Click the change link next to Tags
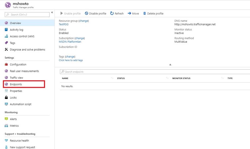Screen dimensions: 250x149 70,57
